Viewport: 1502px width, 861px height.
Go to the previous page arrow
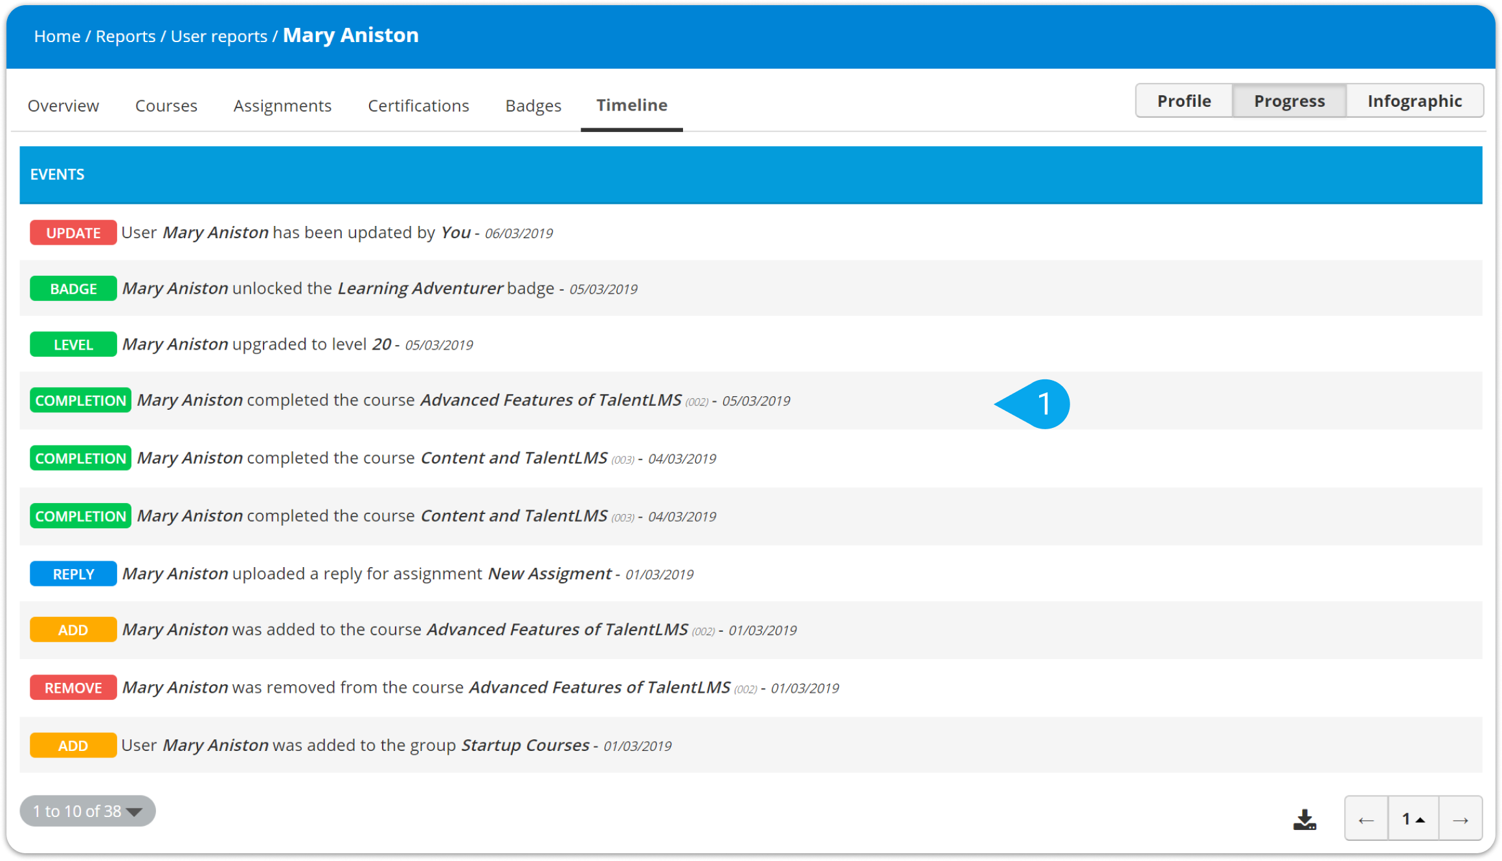pyautogui.click(x=1366, y=820)
